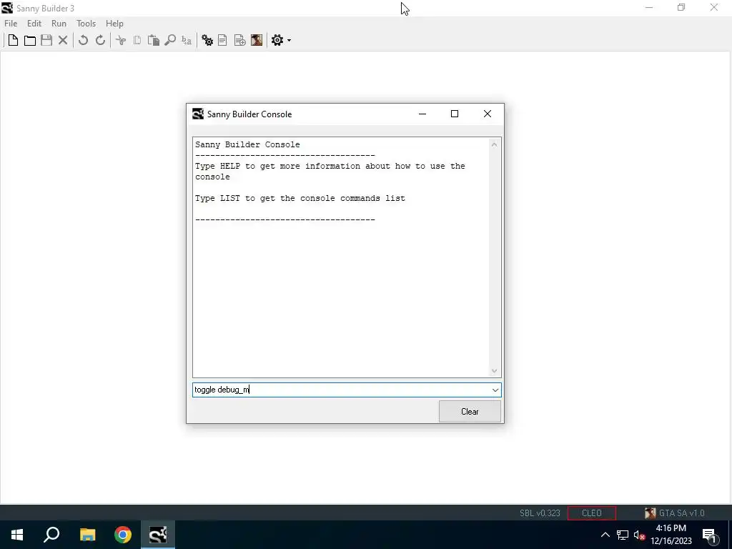Launch Chrome from the taskbar

123,535
